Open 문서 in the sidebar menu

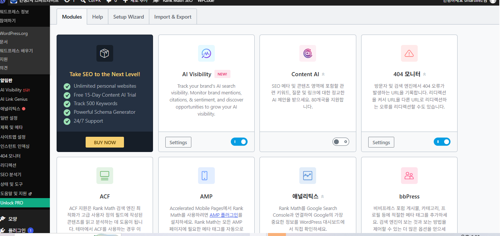(4, 42)
